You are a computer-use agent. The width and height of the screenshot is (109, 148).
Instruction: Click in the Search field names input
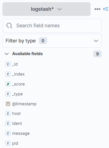point(52,26)
